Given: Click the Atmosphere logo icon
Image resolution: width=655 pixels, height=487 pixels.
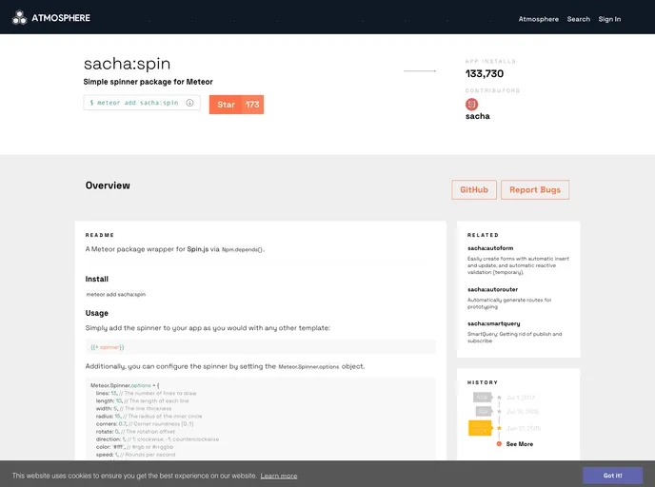Looking at the screenshot, I should coord(19,17).
